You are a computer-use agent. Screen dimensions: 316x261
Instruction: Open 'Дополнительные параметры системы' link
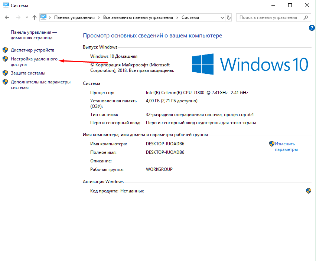pyautogui.click(x=40, y=85)
